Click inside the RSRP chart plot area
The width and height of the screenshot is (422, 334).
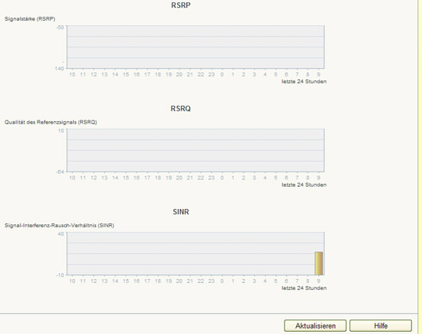(195, 47)
